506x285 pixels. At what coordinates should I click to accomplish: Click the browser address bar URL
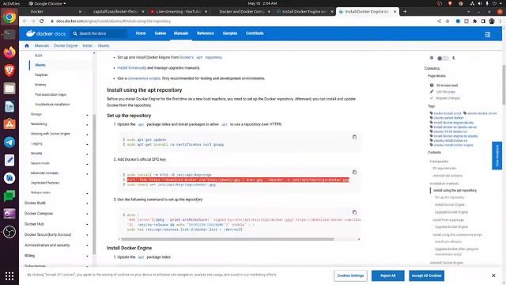coord(113,21)
